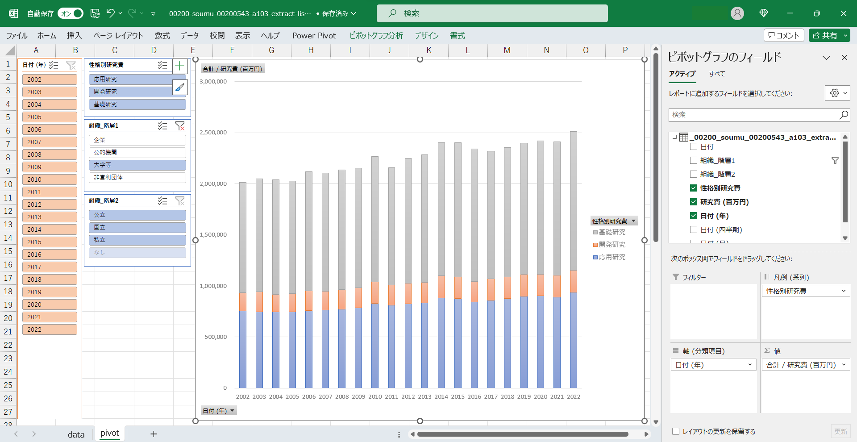Uncheck the 性格別研究費 field checkbox
Image resolution: width=857 pixels, height=442 pixels.
click(x=693, y=188)
